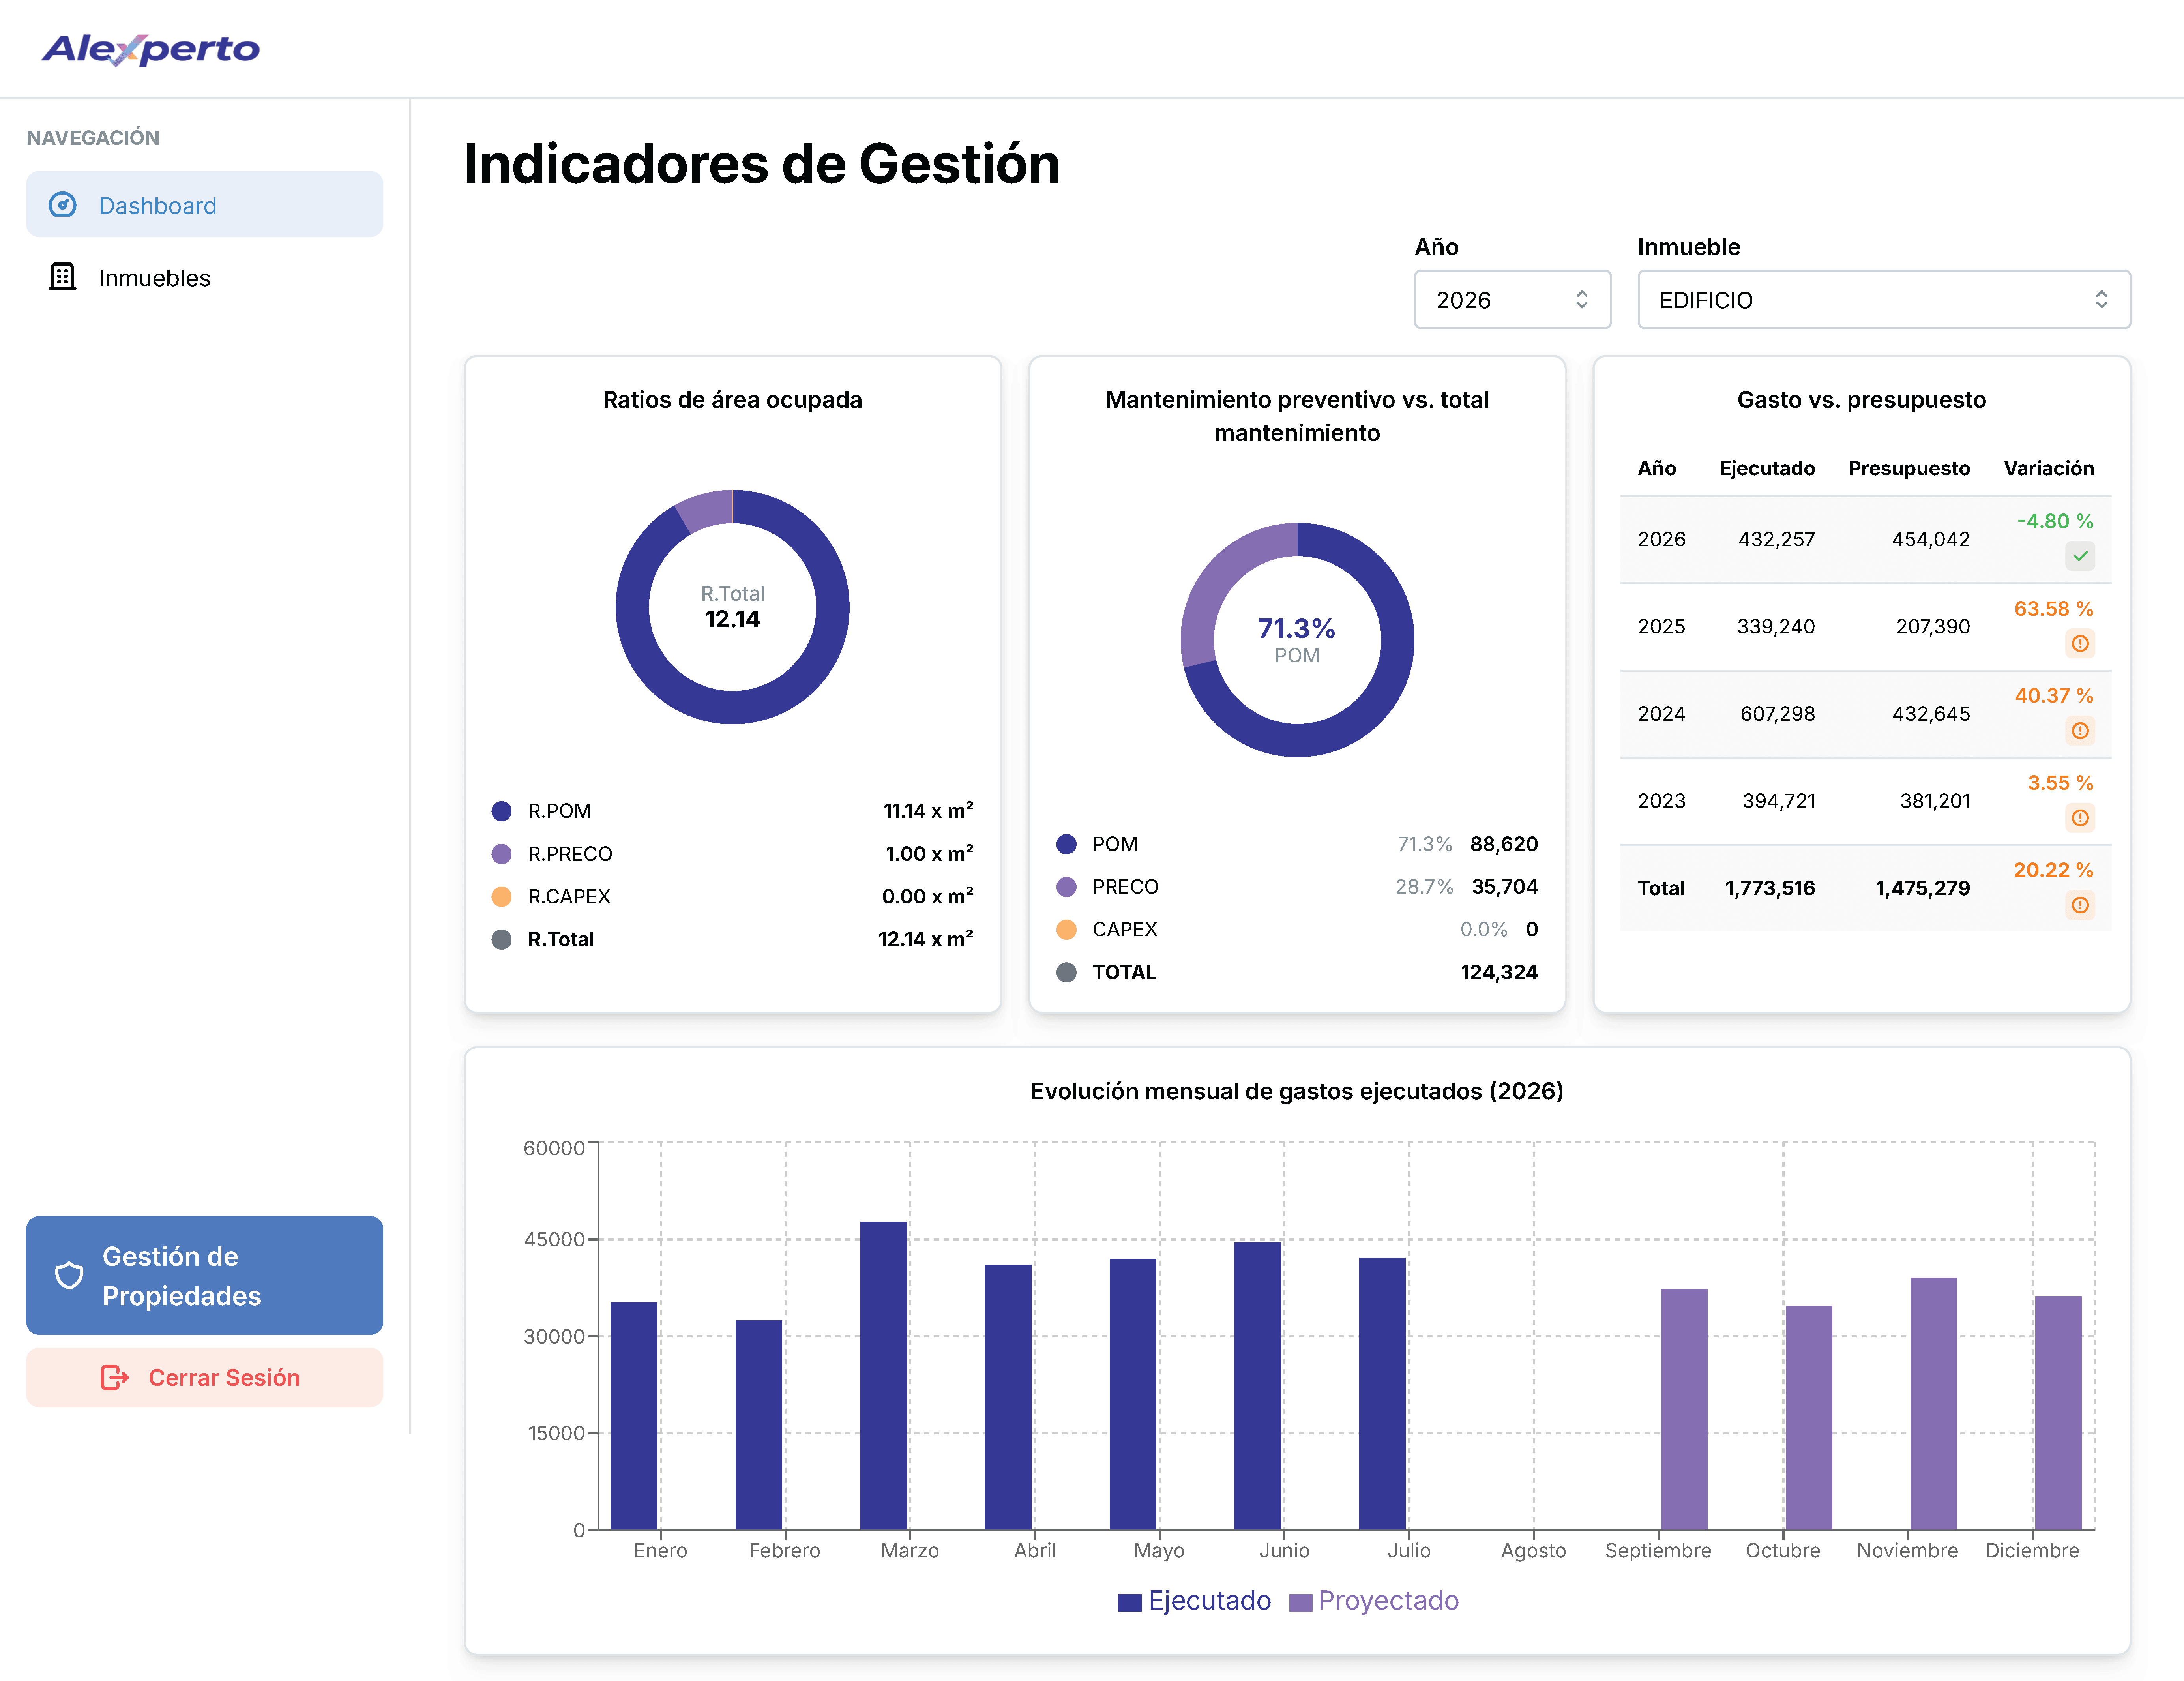Click the Abril bar in the chart
The width and height of the screenshot is (2184, 1681).
pyautogui.click(x=1008, y=1396)
